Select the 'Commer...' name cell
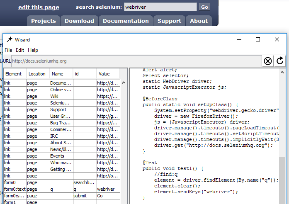 [x=61, y=129]
